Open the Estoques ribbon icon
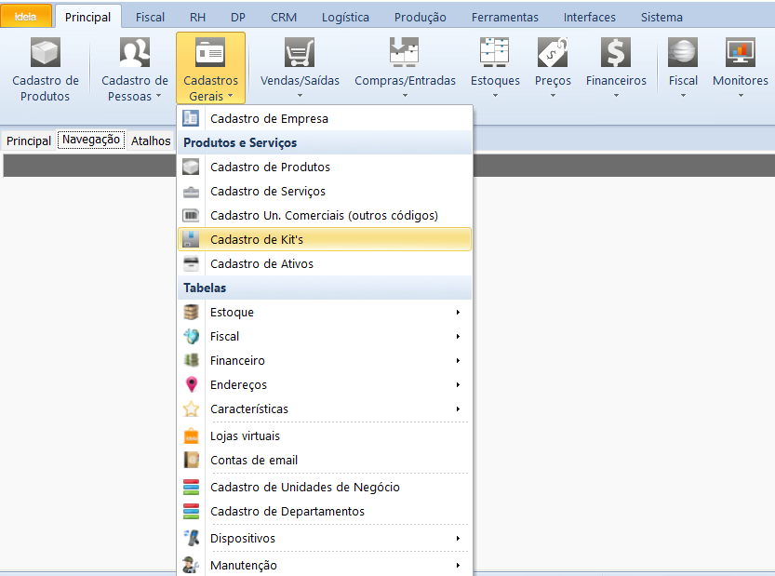 pyautogui.click(x=494, y=53)
